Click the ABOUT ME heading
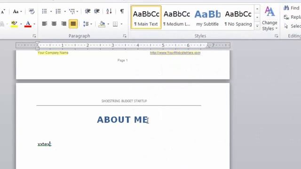The height and width of the screenshot is (169, 301). point(122,120)
